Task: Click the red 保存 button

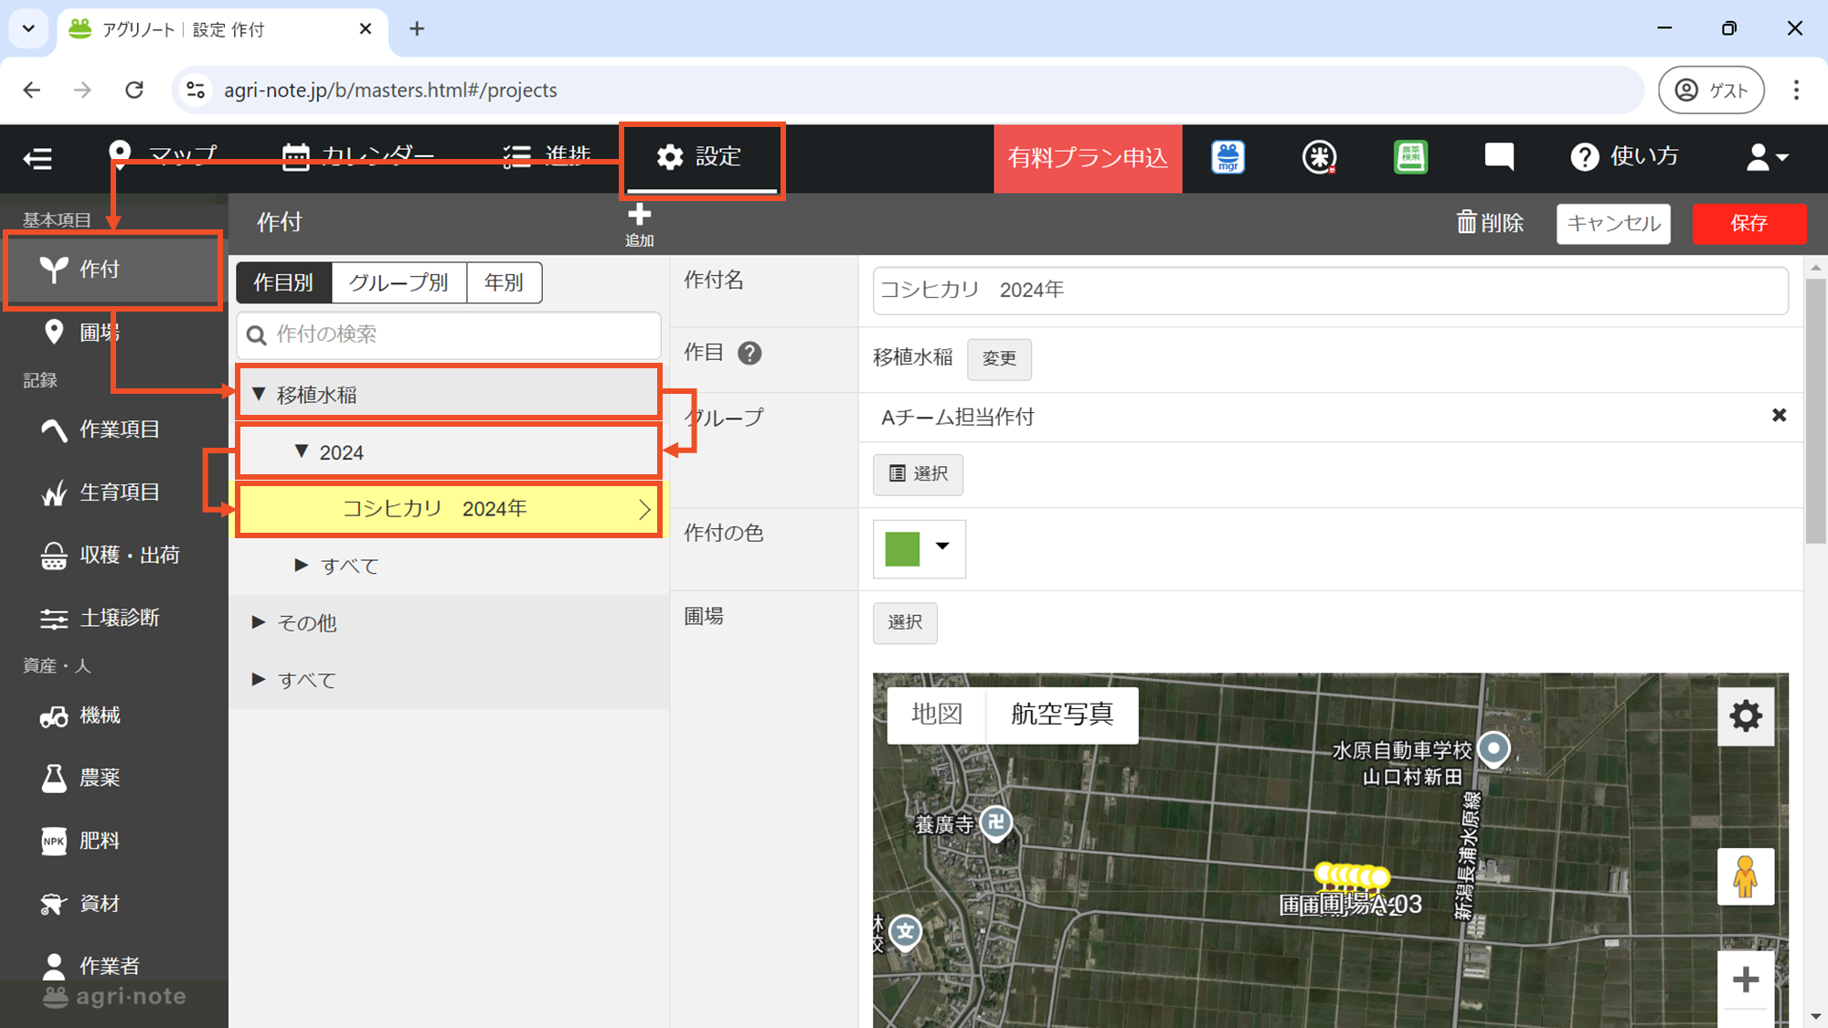Action: click(1748, 223)
